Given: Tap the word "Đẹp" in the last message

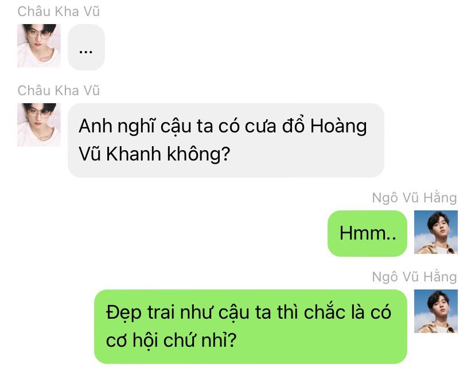Looking at the screenshot, I should click(123, 312).
